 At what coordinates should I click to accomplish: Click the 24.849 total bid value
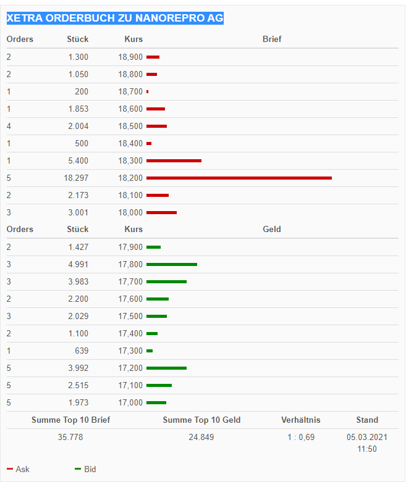pos(201,437)
